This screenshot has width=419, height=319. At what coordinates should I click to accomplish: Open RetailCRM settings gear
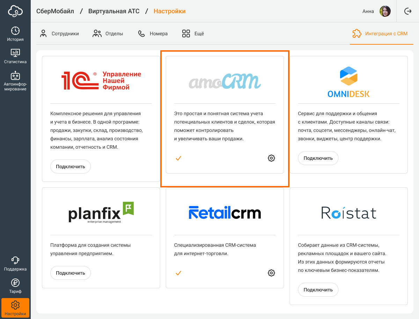point(271,273)
